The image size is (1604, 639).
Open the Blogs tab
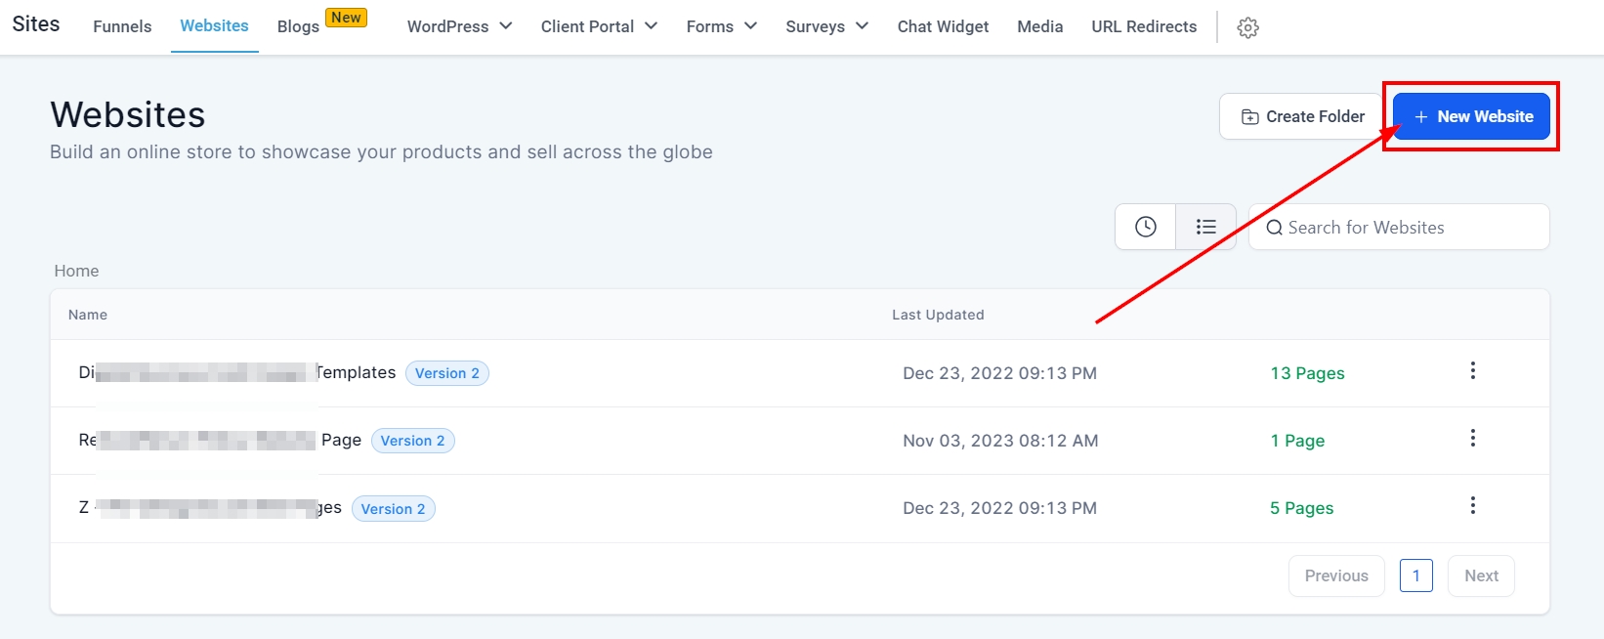coord(298,26)
